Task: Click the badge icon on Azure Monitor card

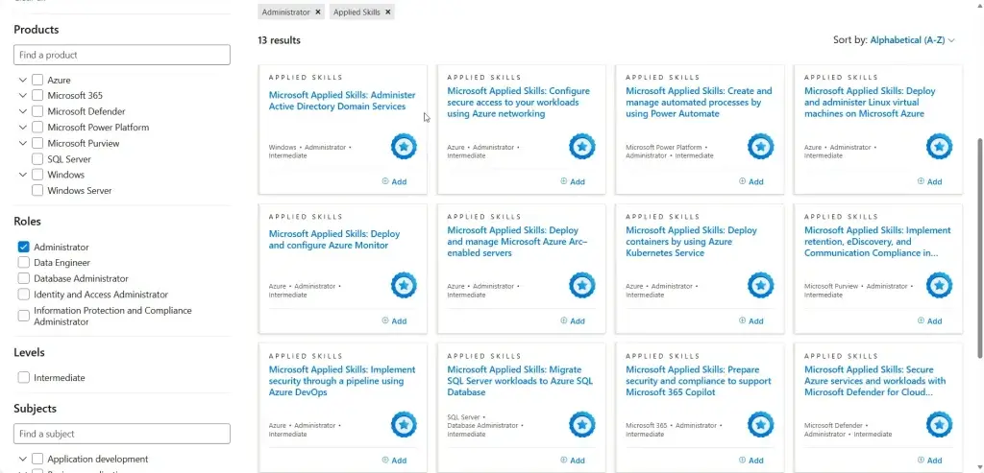Action: pos(404,286)
